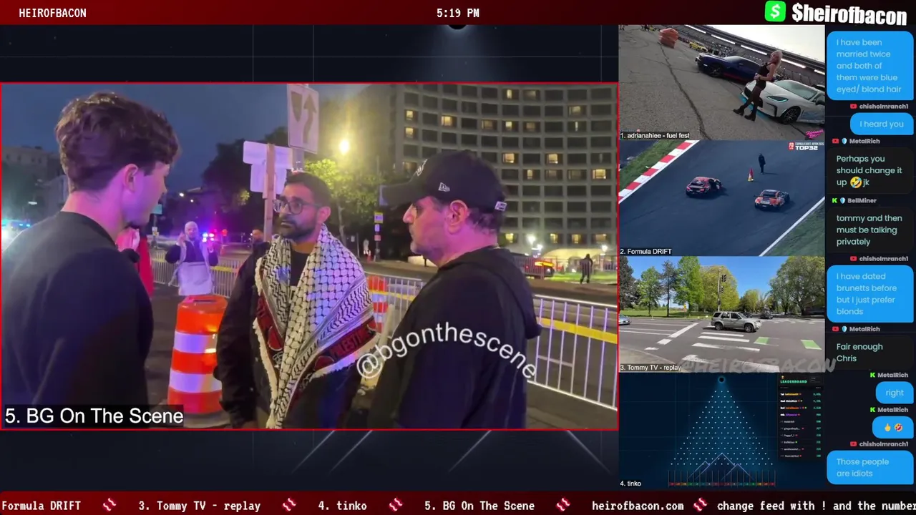Click the Kick K icon beside MetalRich above the emoji message
The width and height of the screenshot is (916, 515).
[872, 410]
